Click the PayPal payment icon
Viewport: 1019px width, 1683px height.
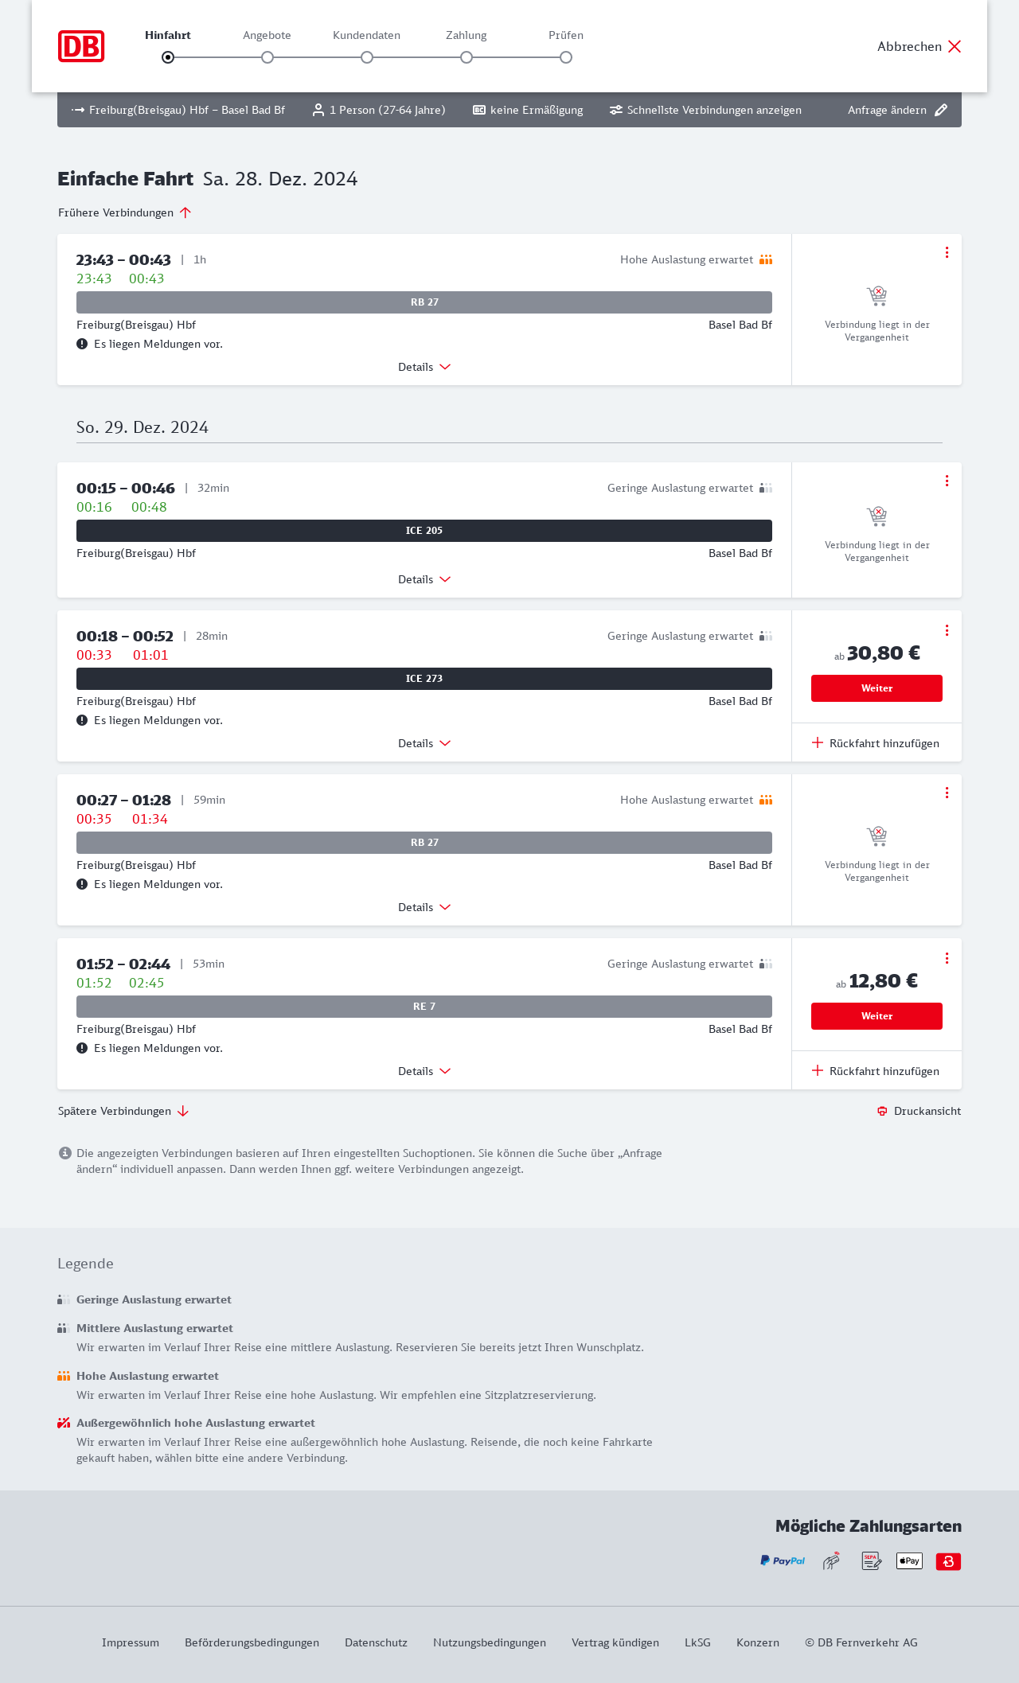pyautogui.click(x=783, y=1561)
